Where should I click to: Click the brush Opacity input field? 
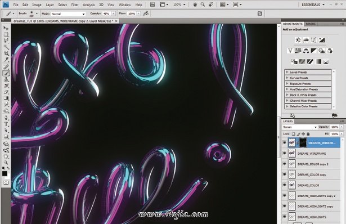coord(106,14)
